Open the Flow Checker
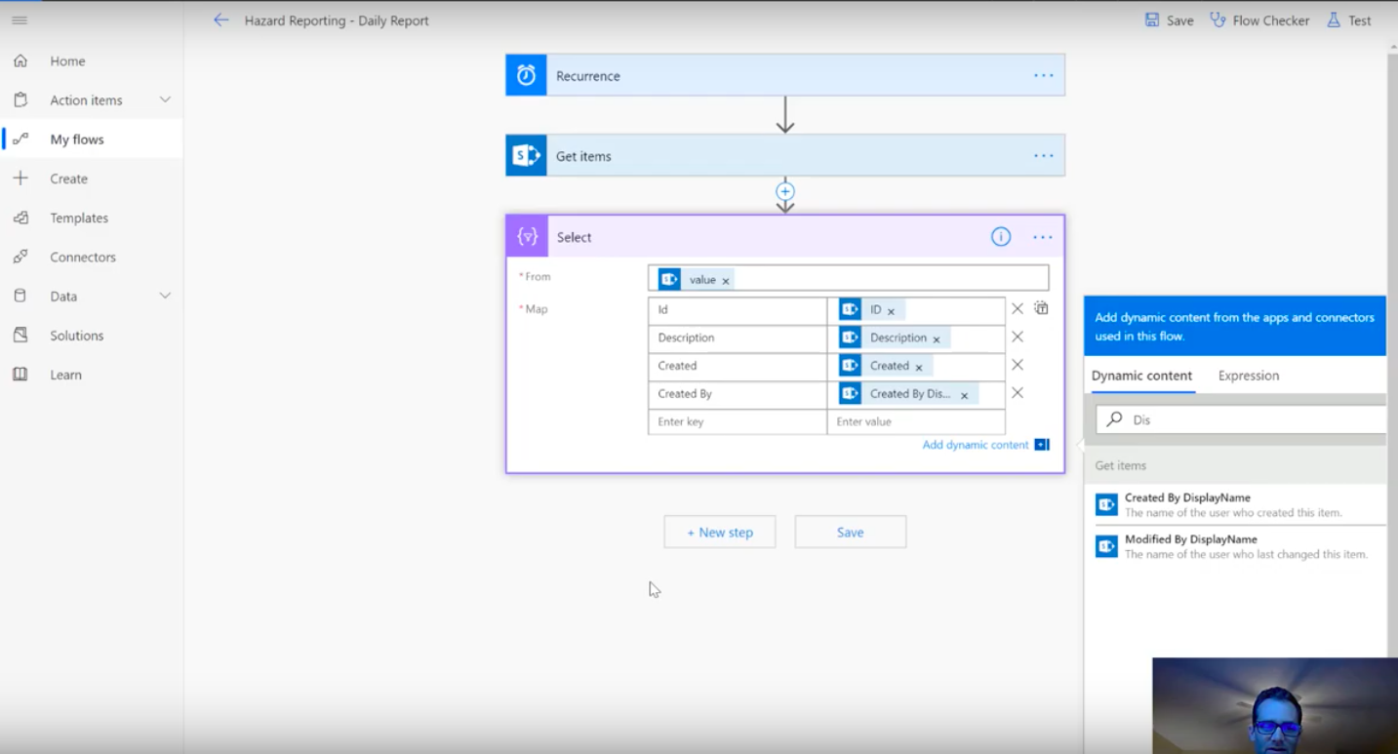The height and width of the screenshot is (754, 1398). [1259, 20]
